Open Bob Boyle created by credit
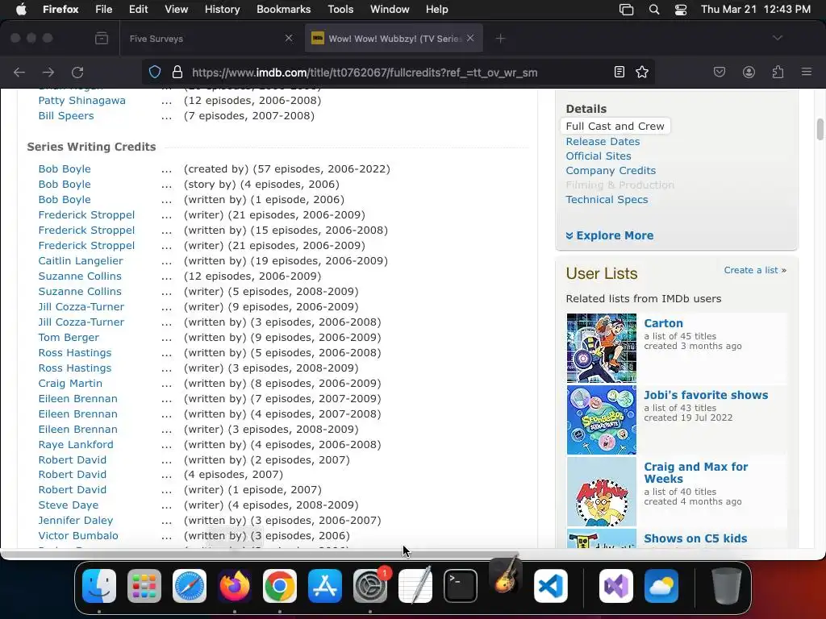This screenshot has height=619, width=826. click(65, 169)
